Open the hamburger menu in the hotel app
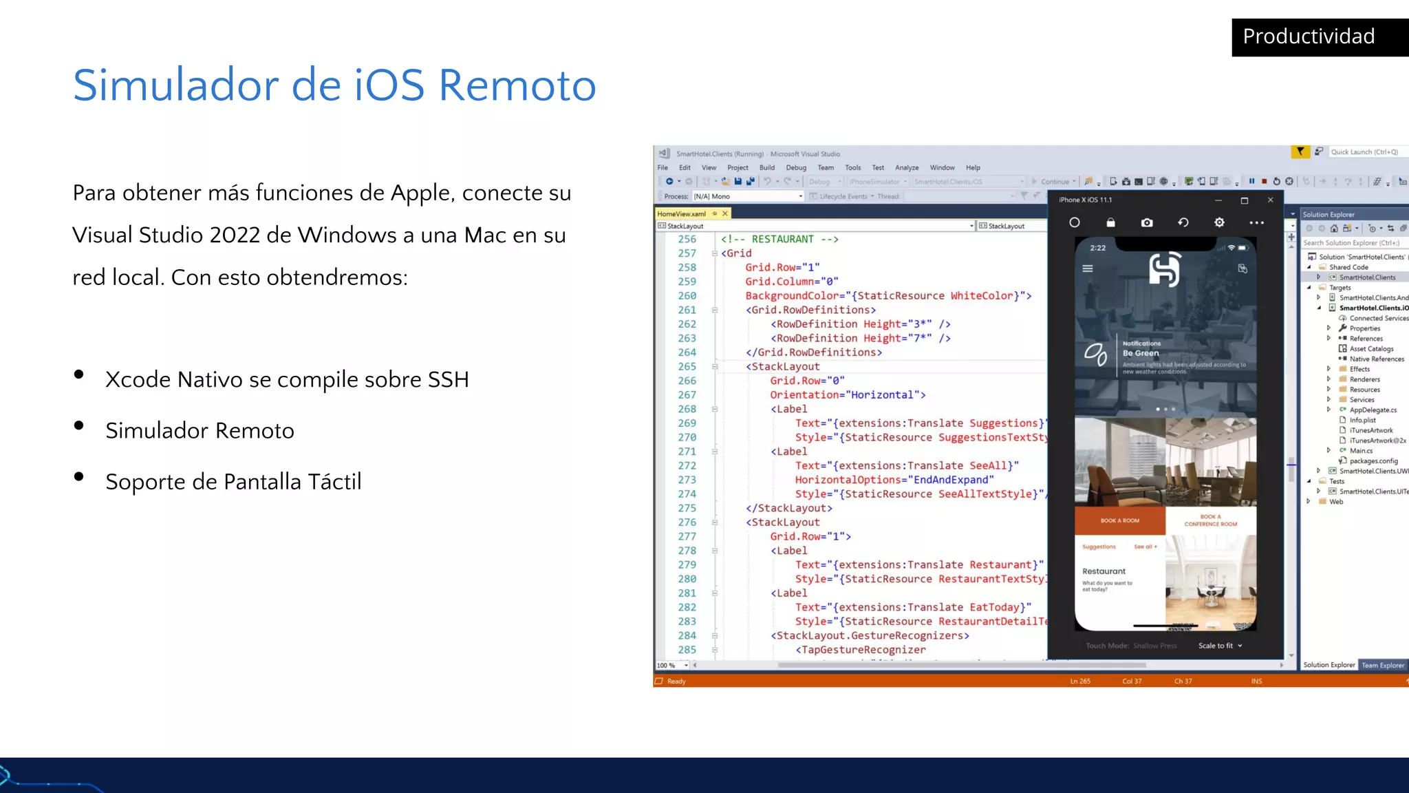 (x=1088, y=268)
